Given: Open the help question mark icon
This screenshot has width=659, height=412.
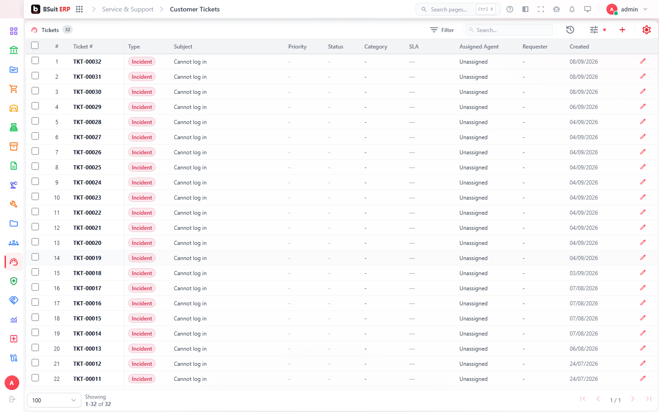Looking at the screenshot, I should click(x=510, y=9).
